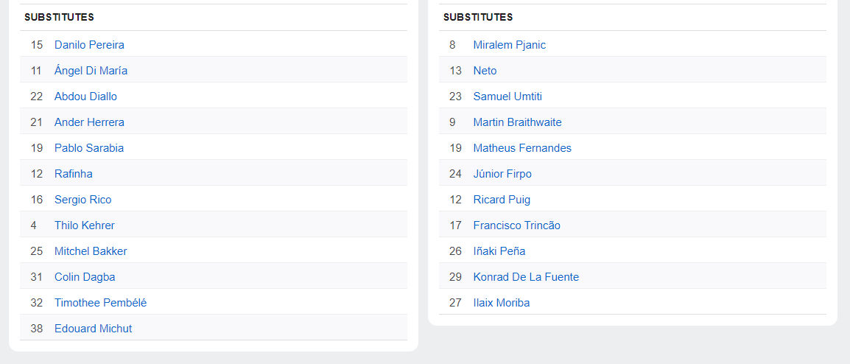View Konrad De La Fuente's page

click(x=526, y=277)
